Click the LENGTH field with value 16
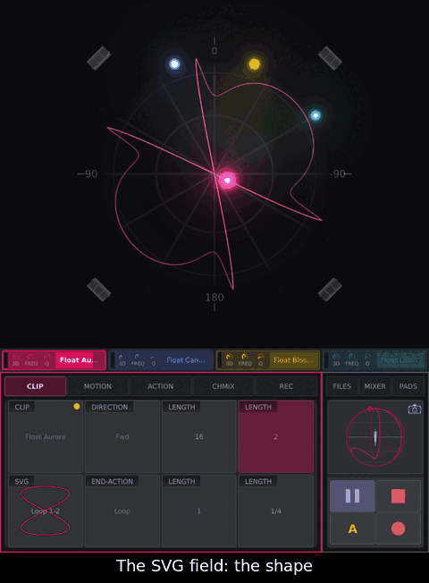Screen dimensions: 429x583 (x=199, y=436)
